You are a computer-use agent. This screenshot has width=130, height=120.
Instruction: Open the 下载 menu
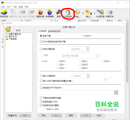[15, 7]
